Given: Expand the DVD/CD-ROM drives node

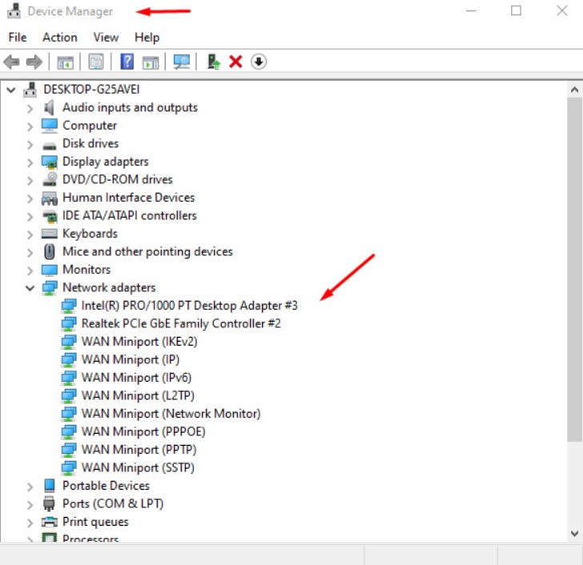Looking at the screenshot, I should pyautogui.click(x=30, y=181).
